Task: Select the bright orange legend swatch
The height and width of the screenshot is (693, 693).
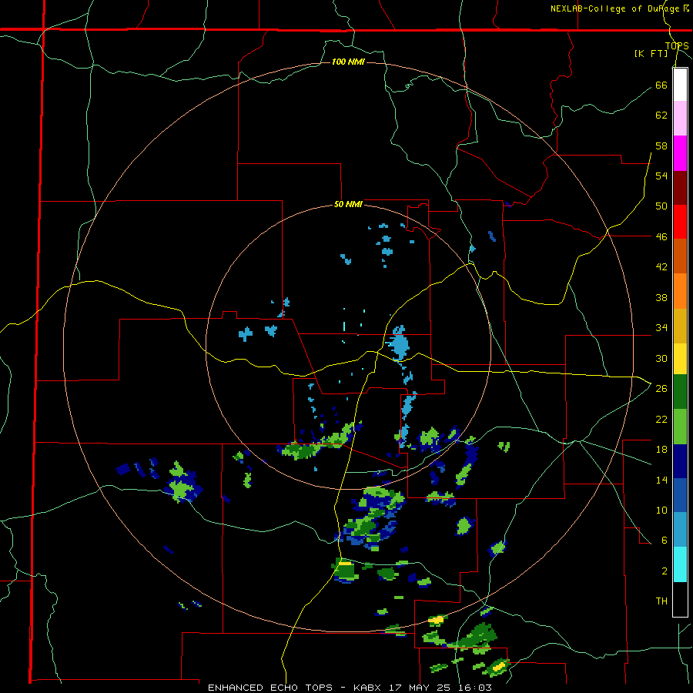Action: pos(680,291)
